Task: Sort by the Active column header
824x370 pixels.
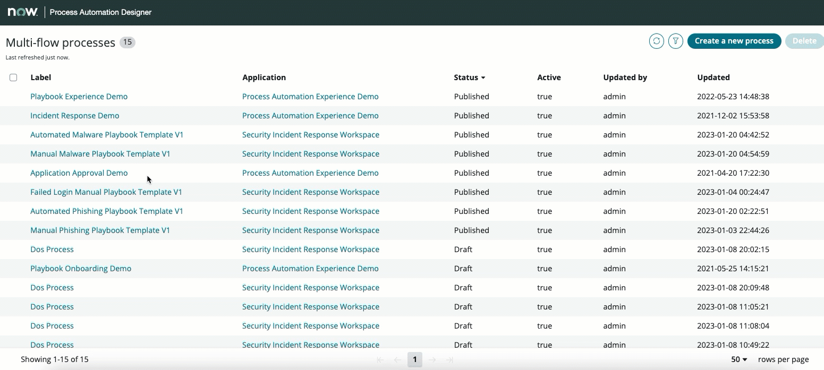Action: [x=549, y=78]
